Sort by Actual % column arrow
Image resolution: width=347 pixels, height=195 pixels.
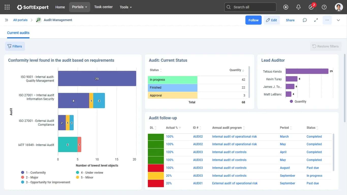tap(180, 128)
